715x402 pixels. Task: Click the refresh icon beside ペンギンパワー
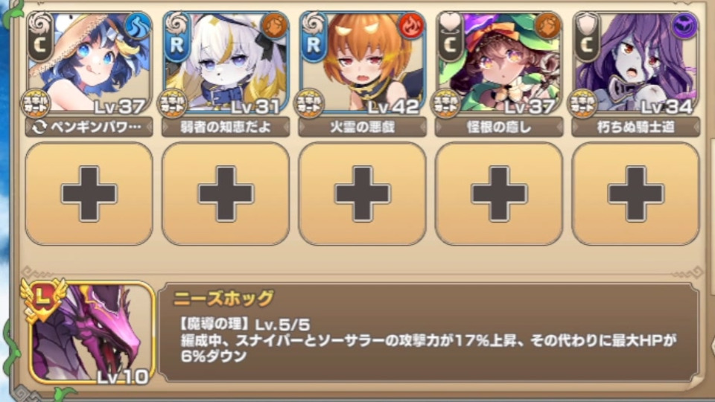point(39,127)
